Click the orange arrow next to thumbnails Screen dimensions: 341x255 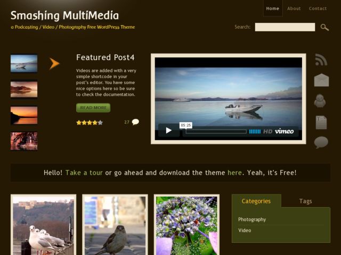coord(54,64)
